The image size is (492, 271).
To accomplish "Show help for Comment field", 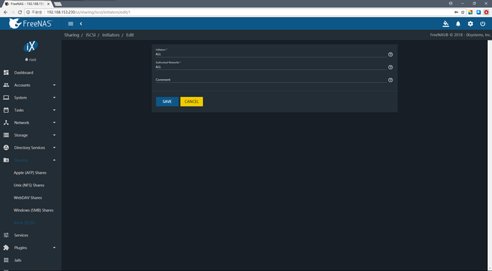I will pyautogui.click(x=390, y=80).
